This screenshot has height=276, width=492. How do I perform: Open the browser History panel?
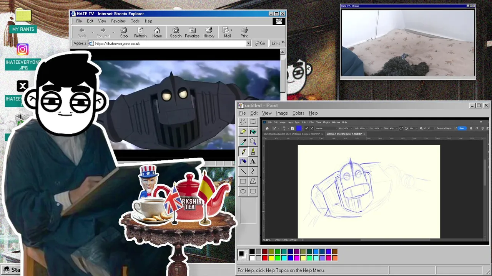click(x=209, y=33)
